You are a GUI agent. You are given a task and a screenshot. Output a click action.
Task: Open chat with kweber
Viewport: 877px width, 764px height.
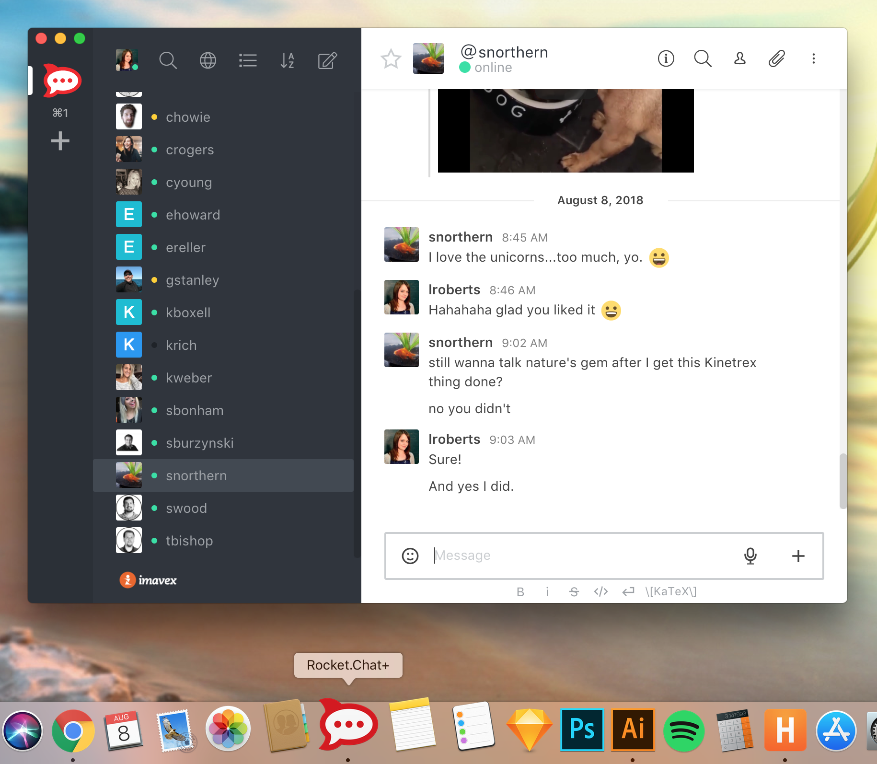223,378
